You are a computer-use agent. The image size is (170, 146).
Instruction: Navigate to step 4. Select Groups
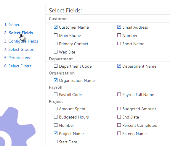pyautogui.click(x=19, y=49)
